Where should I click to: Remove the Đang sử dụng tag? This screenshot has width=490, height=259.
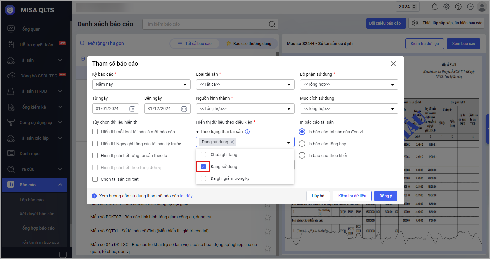pos(232,142)
